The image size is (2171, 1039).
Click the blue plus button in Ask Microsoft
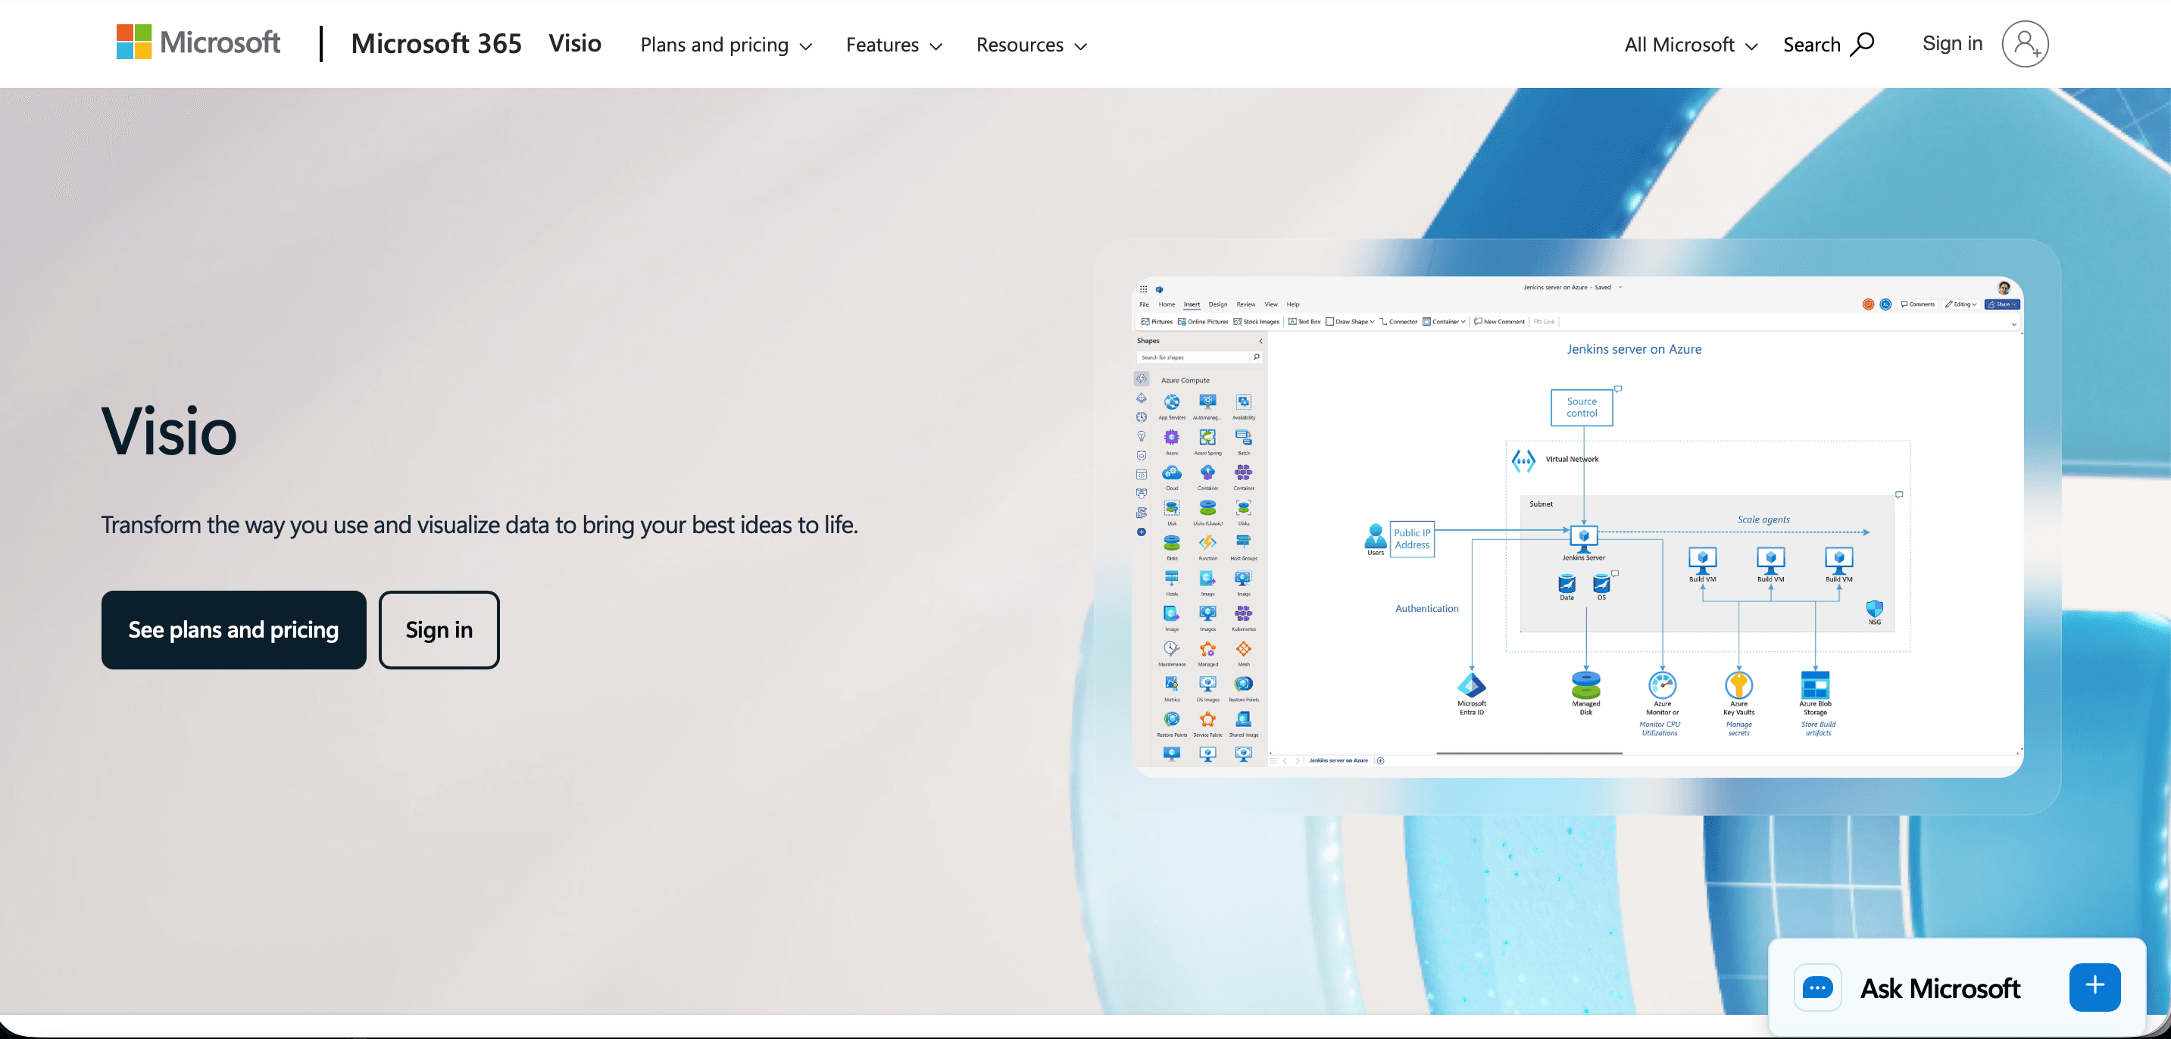pyautogui.click(x=2094, y=987)
